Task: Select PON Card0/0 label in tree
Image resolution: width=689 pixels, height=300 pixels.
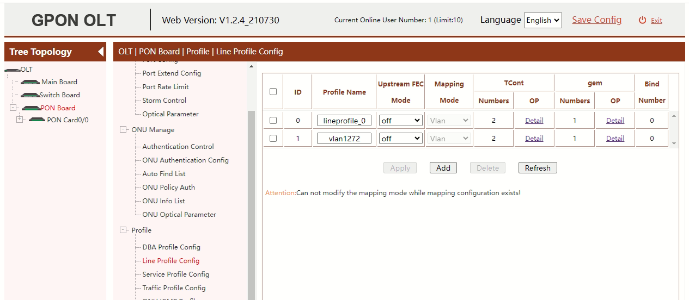Action: click(x=68, y=120)
